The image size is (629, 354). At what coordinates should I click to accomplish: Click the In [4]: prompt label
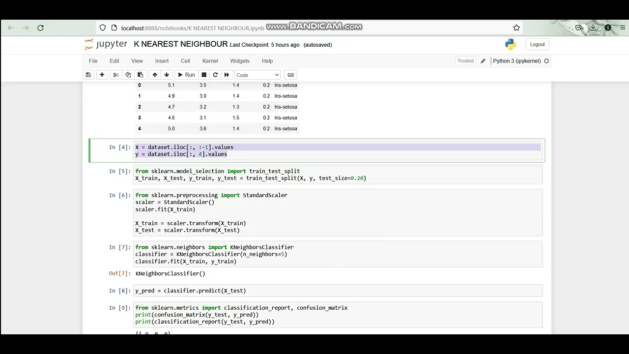[x=120, y=147]
